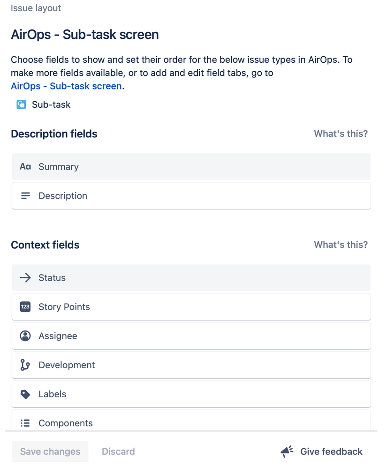Image resolution: width=386 pixels, height=468 pixels.
Task: Open the AirOps - Sub-task screen link
Action: [x=66, y=86]
